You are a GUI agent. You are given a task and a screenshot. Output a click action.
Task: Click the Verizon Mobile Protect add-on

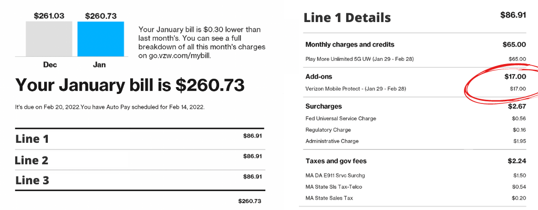[x=355, y=89]
